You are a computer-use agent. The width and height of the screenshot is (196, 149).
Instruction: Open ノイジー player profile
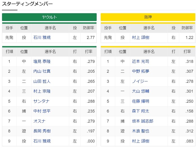coord(138,81)
